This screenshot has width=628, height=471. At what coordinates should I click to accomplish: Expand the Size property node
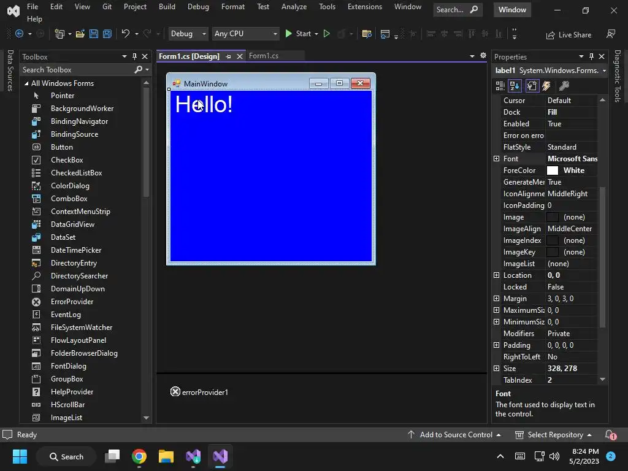click(496, 368)
